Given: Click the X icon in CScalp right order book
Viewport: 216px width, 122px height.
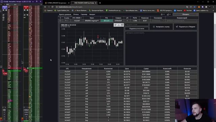Looking at the screenshot, I should tap(25, 10).
